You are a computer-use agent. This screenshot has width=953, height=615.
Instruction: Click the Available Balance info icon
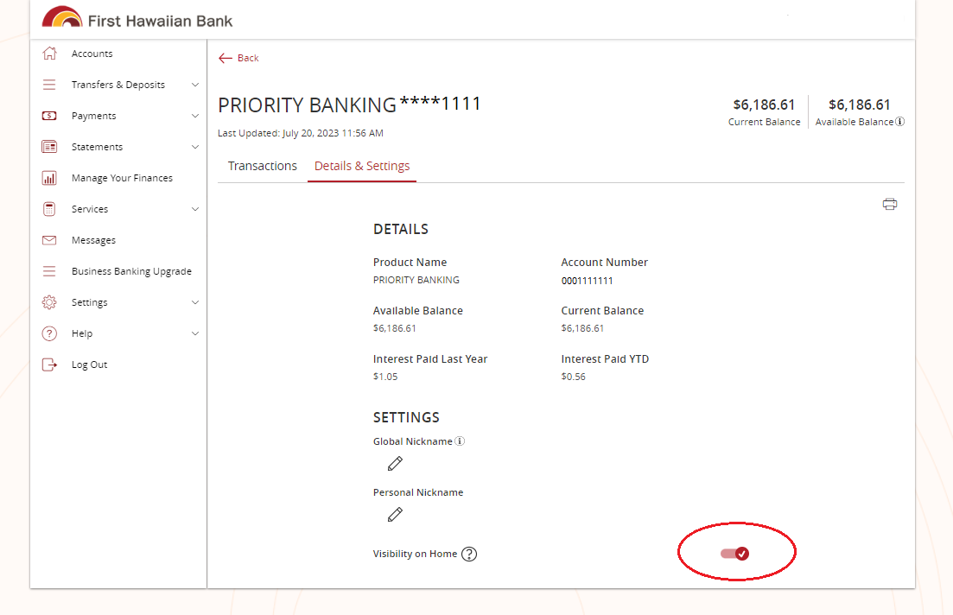click(900, 122)
